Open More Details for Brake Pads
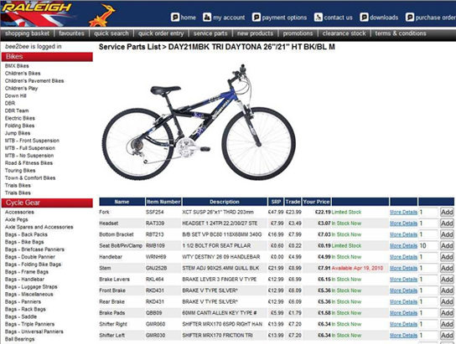 [x=403, y=313]
